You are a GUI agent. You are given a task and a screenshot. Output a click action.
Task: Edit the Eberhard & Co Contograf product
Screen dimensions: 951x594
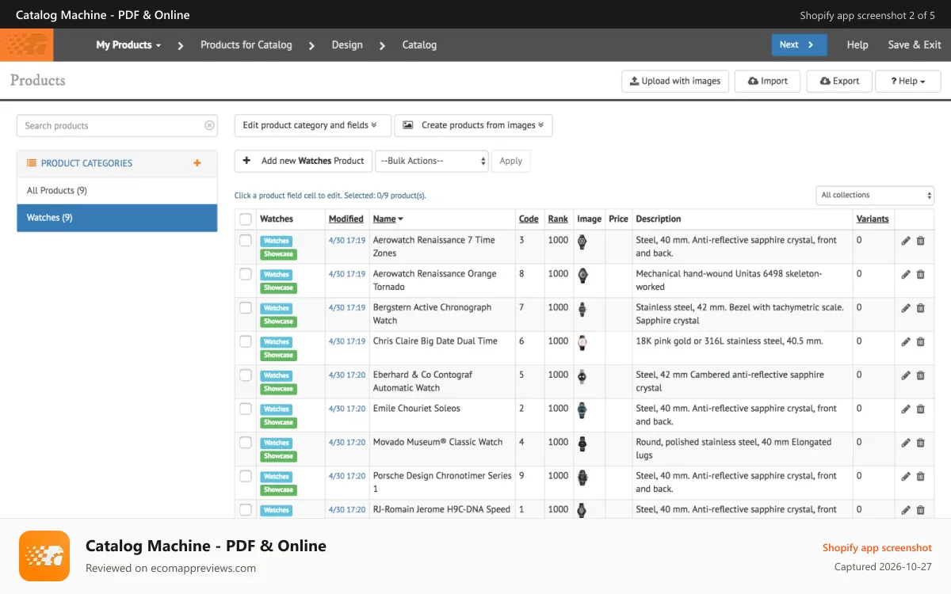(x=906, y=375)
